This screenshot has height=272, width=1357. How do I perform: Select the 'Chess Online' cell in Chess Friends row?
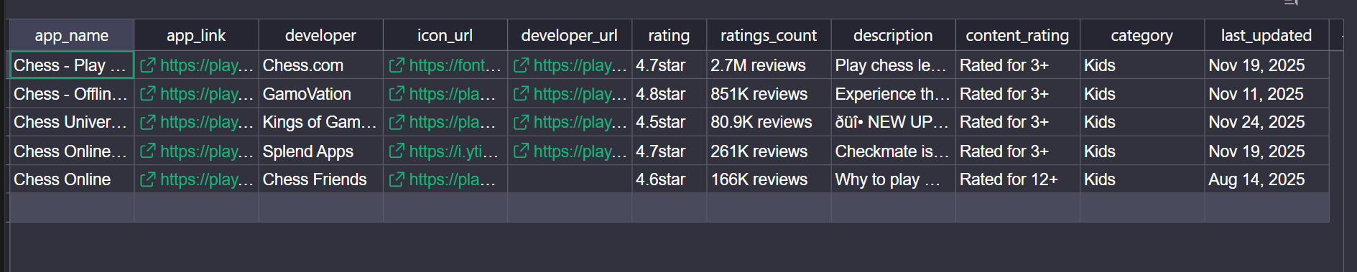pyautogui.click(x=72, y=179)
